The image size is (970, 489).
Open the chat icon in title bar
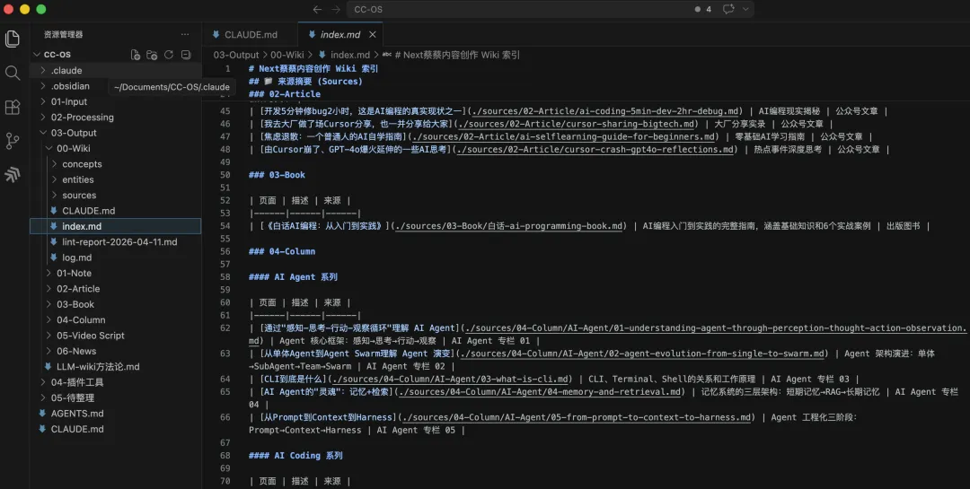(727, 9)
